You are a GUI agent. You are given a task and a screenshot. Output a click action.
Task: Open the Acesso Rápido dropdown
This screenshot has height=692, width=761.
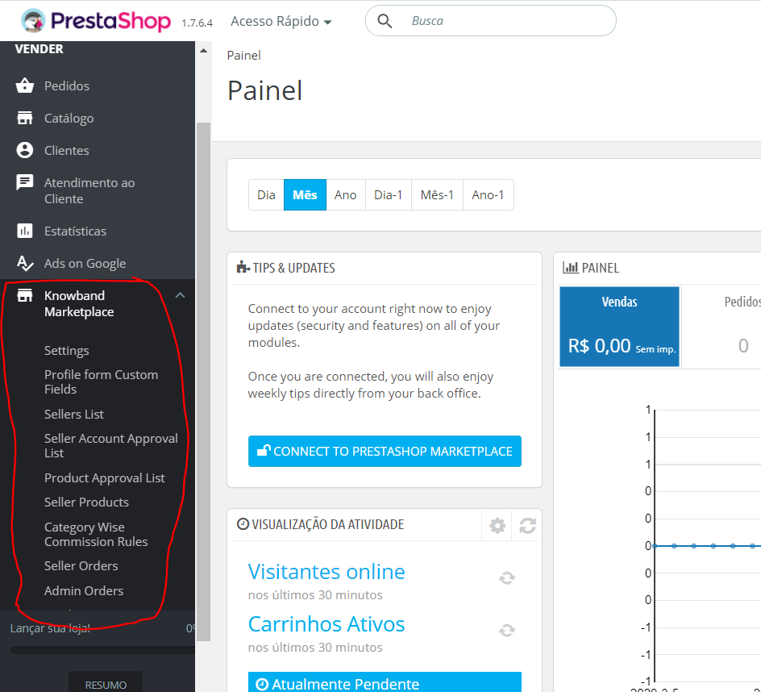[x=281, y=22]
